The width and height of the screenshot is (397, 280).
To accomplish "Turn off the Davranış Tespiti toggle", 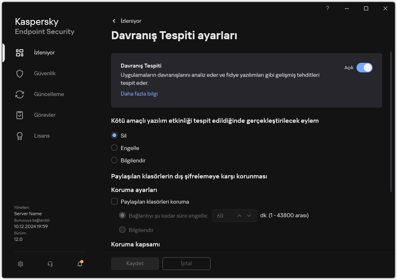I will click(365, 68).
